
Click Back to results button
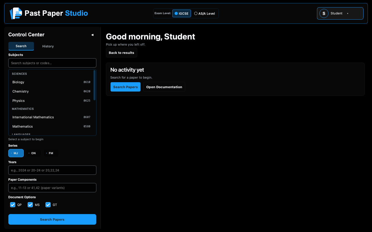click(x=121, y=53)
